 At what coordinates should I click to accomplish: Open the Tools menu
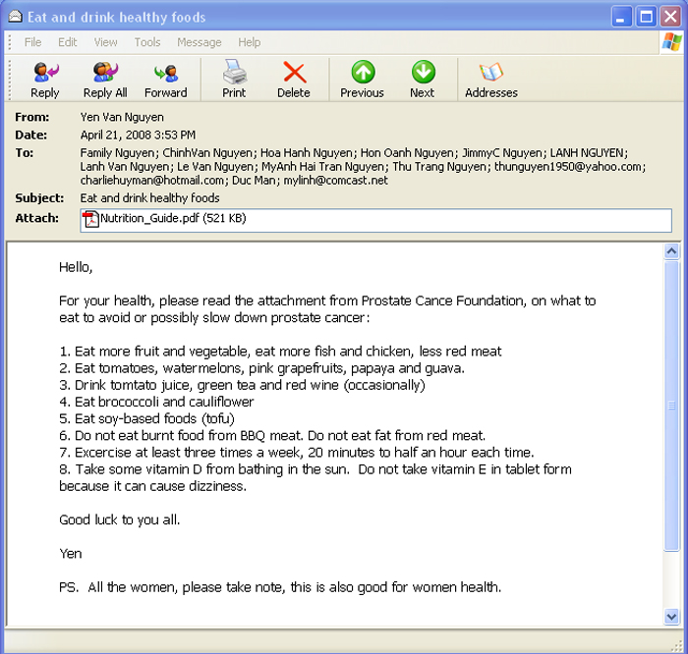coord(147,42)
